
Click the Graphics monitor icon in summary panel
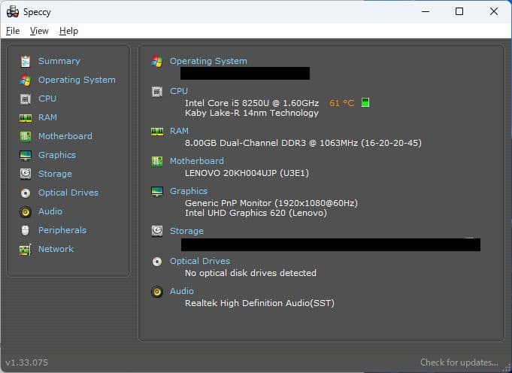(x=157, y=192)
